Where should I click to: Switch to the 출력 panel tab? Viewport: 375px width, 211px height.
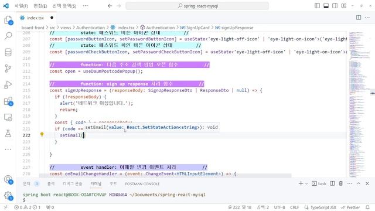(x=51, y=183)
